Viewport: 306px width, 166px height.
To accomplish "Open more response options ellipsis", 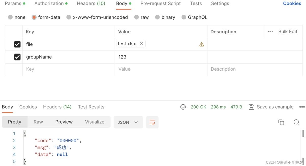I will coord(302,107).
